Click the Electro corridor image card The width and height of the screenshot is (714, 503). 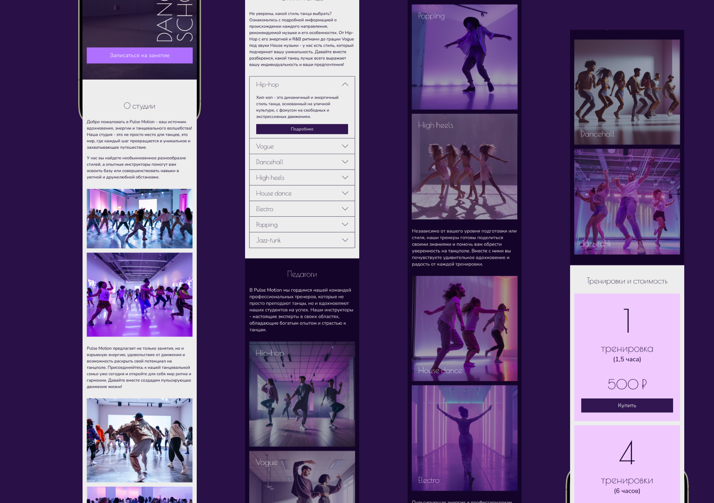(x=464, y=438)
